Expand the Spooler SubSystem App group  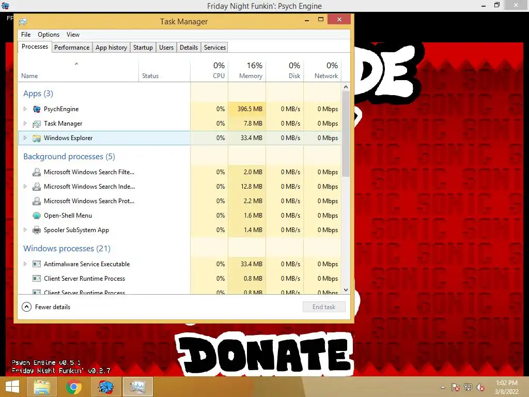pos(25,230)
